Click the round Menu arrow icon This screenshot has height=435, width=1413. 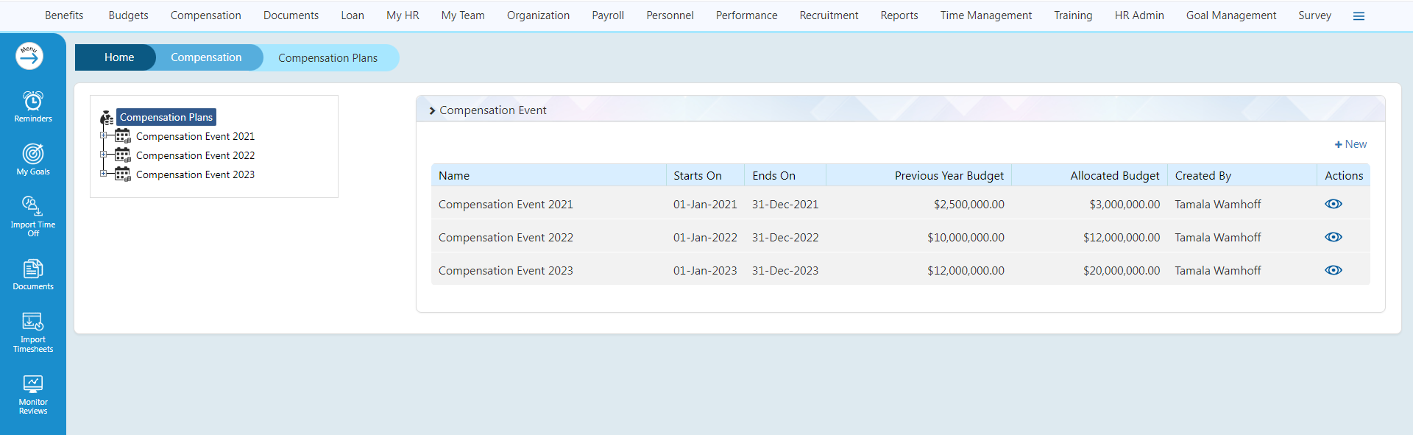(29, 56)
